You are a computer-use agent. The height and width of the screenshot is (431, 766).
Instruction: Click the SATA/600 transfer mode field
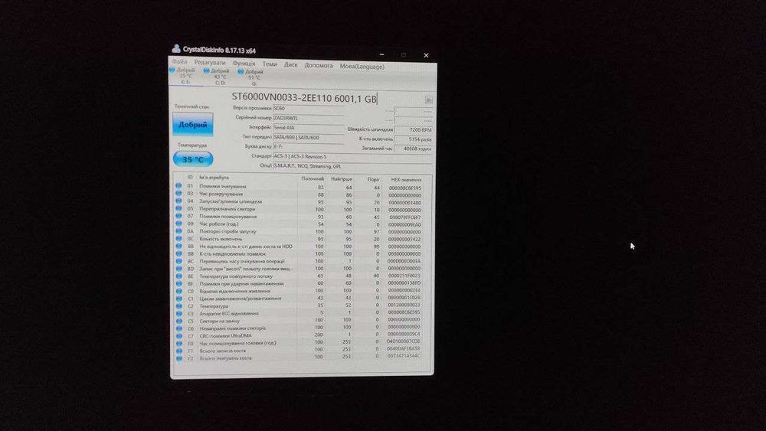(x=308, y=138)
